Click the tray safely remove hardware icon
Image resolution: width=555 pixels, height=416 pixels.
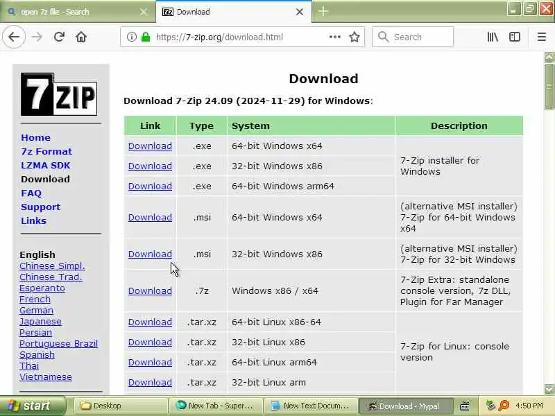point(490,406)
